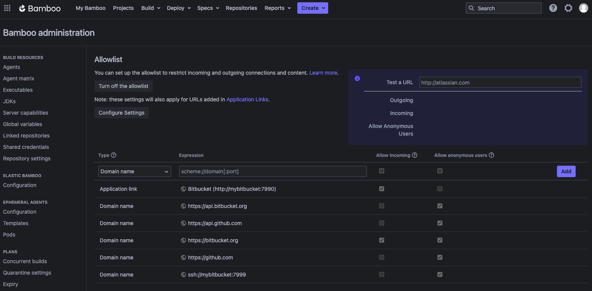
Task: Toggle Allow Incoming for ssh://mybitbucket:7999
Action: [x=381, y=274]
